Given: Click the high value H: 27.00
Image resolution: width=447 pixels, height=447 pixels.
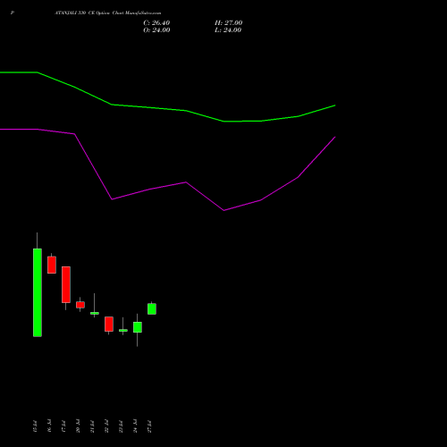Looking at the screenshot, I should tap(228, 23).
